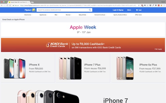Click the search magnifier icon
Image resolution: width=166 pixels, height=103 pixels.
click(x=90, y=10)
